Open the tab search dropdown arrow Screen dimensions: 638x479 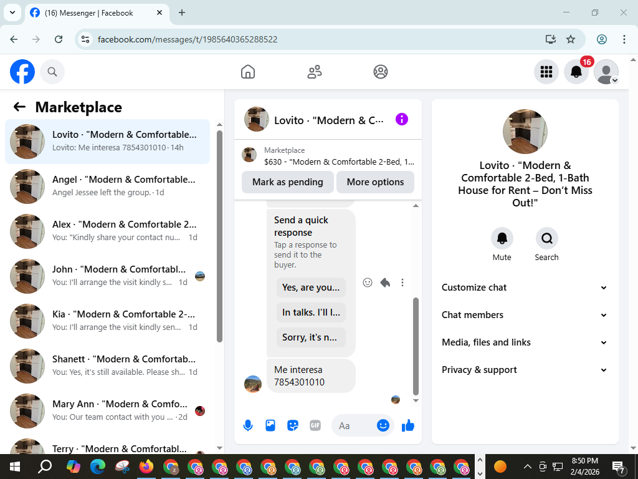(12, 12)
